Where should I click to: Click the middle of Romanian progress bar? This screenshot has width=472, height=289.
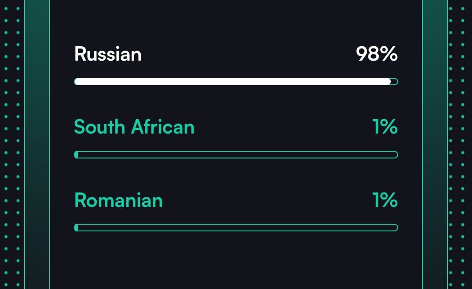point(236,227)
